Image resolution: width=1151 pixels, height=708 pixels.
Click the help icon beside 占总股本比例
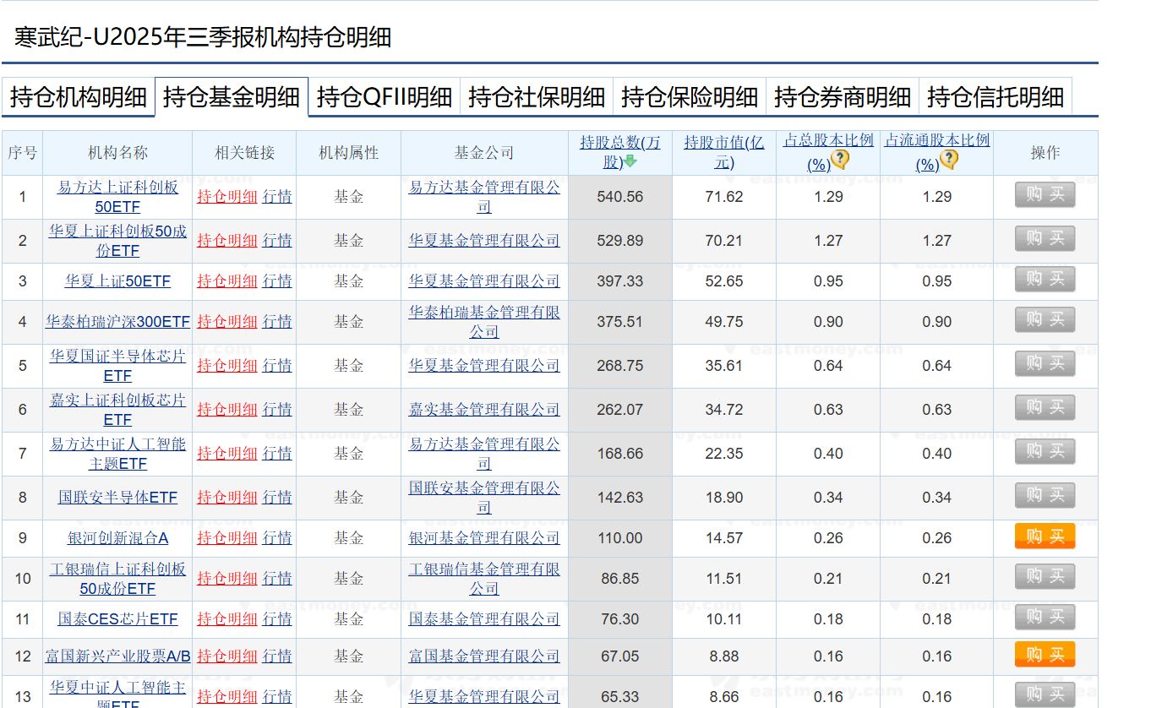(x=840, y=160)
